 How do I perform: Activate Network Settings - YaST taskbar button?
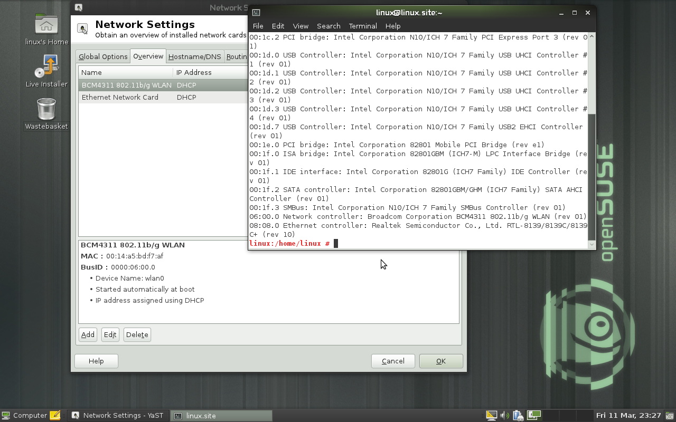[118, 416]
